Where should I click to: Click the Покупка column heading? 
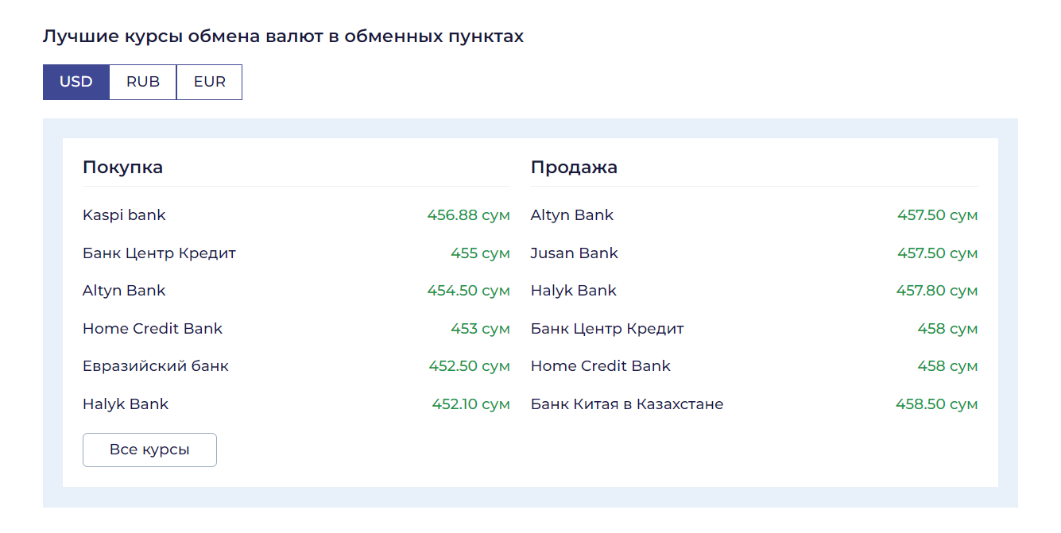pyautogui.click(x=122, y=168)
